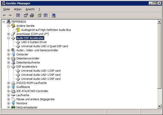This screenshot has height=115, width=163.
Task: Click the vertical scrollbar thumb
Action: tap(159, 56)
